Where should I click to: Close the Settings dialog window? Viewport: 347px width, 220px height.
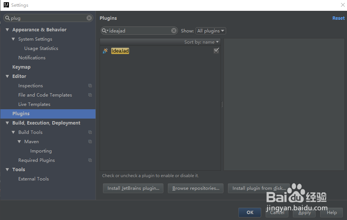(343, 5)
